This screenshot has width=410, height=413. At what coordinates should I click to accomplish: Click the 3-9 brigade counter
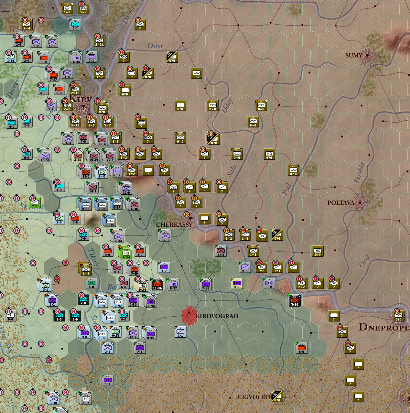point(269,283)
